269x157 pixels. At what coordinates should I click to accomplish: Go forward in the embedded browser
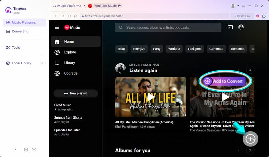[x=63, y=16]
